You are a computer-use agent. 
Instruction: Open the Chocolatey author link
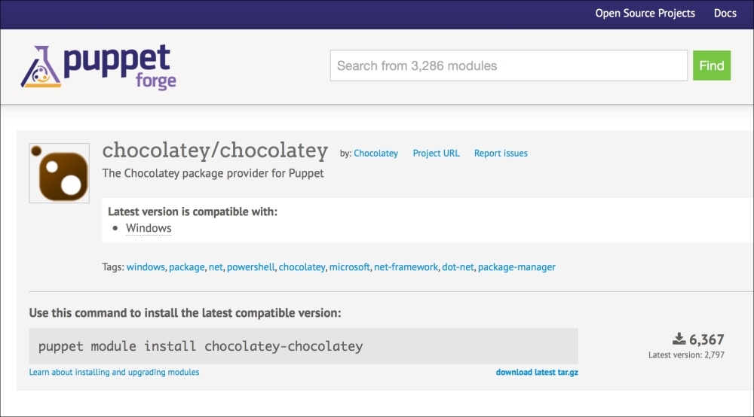[375, 153]
